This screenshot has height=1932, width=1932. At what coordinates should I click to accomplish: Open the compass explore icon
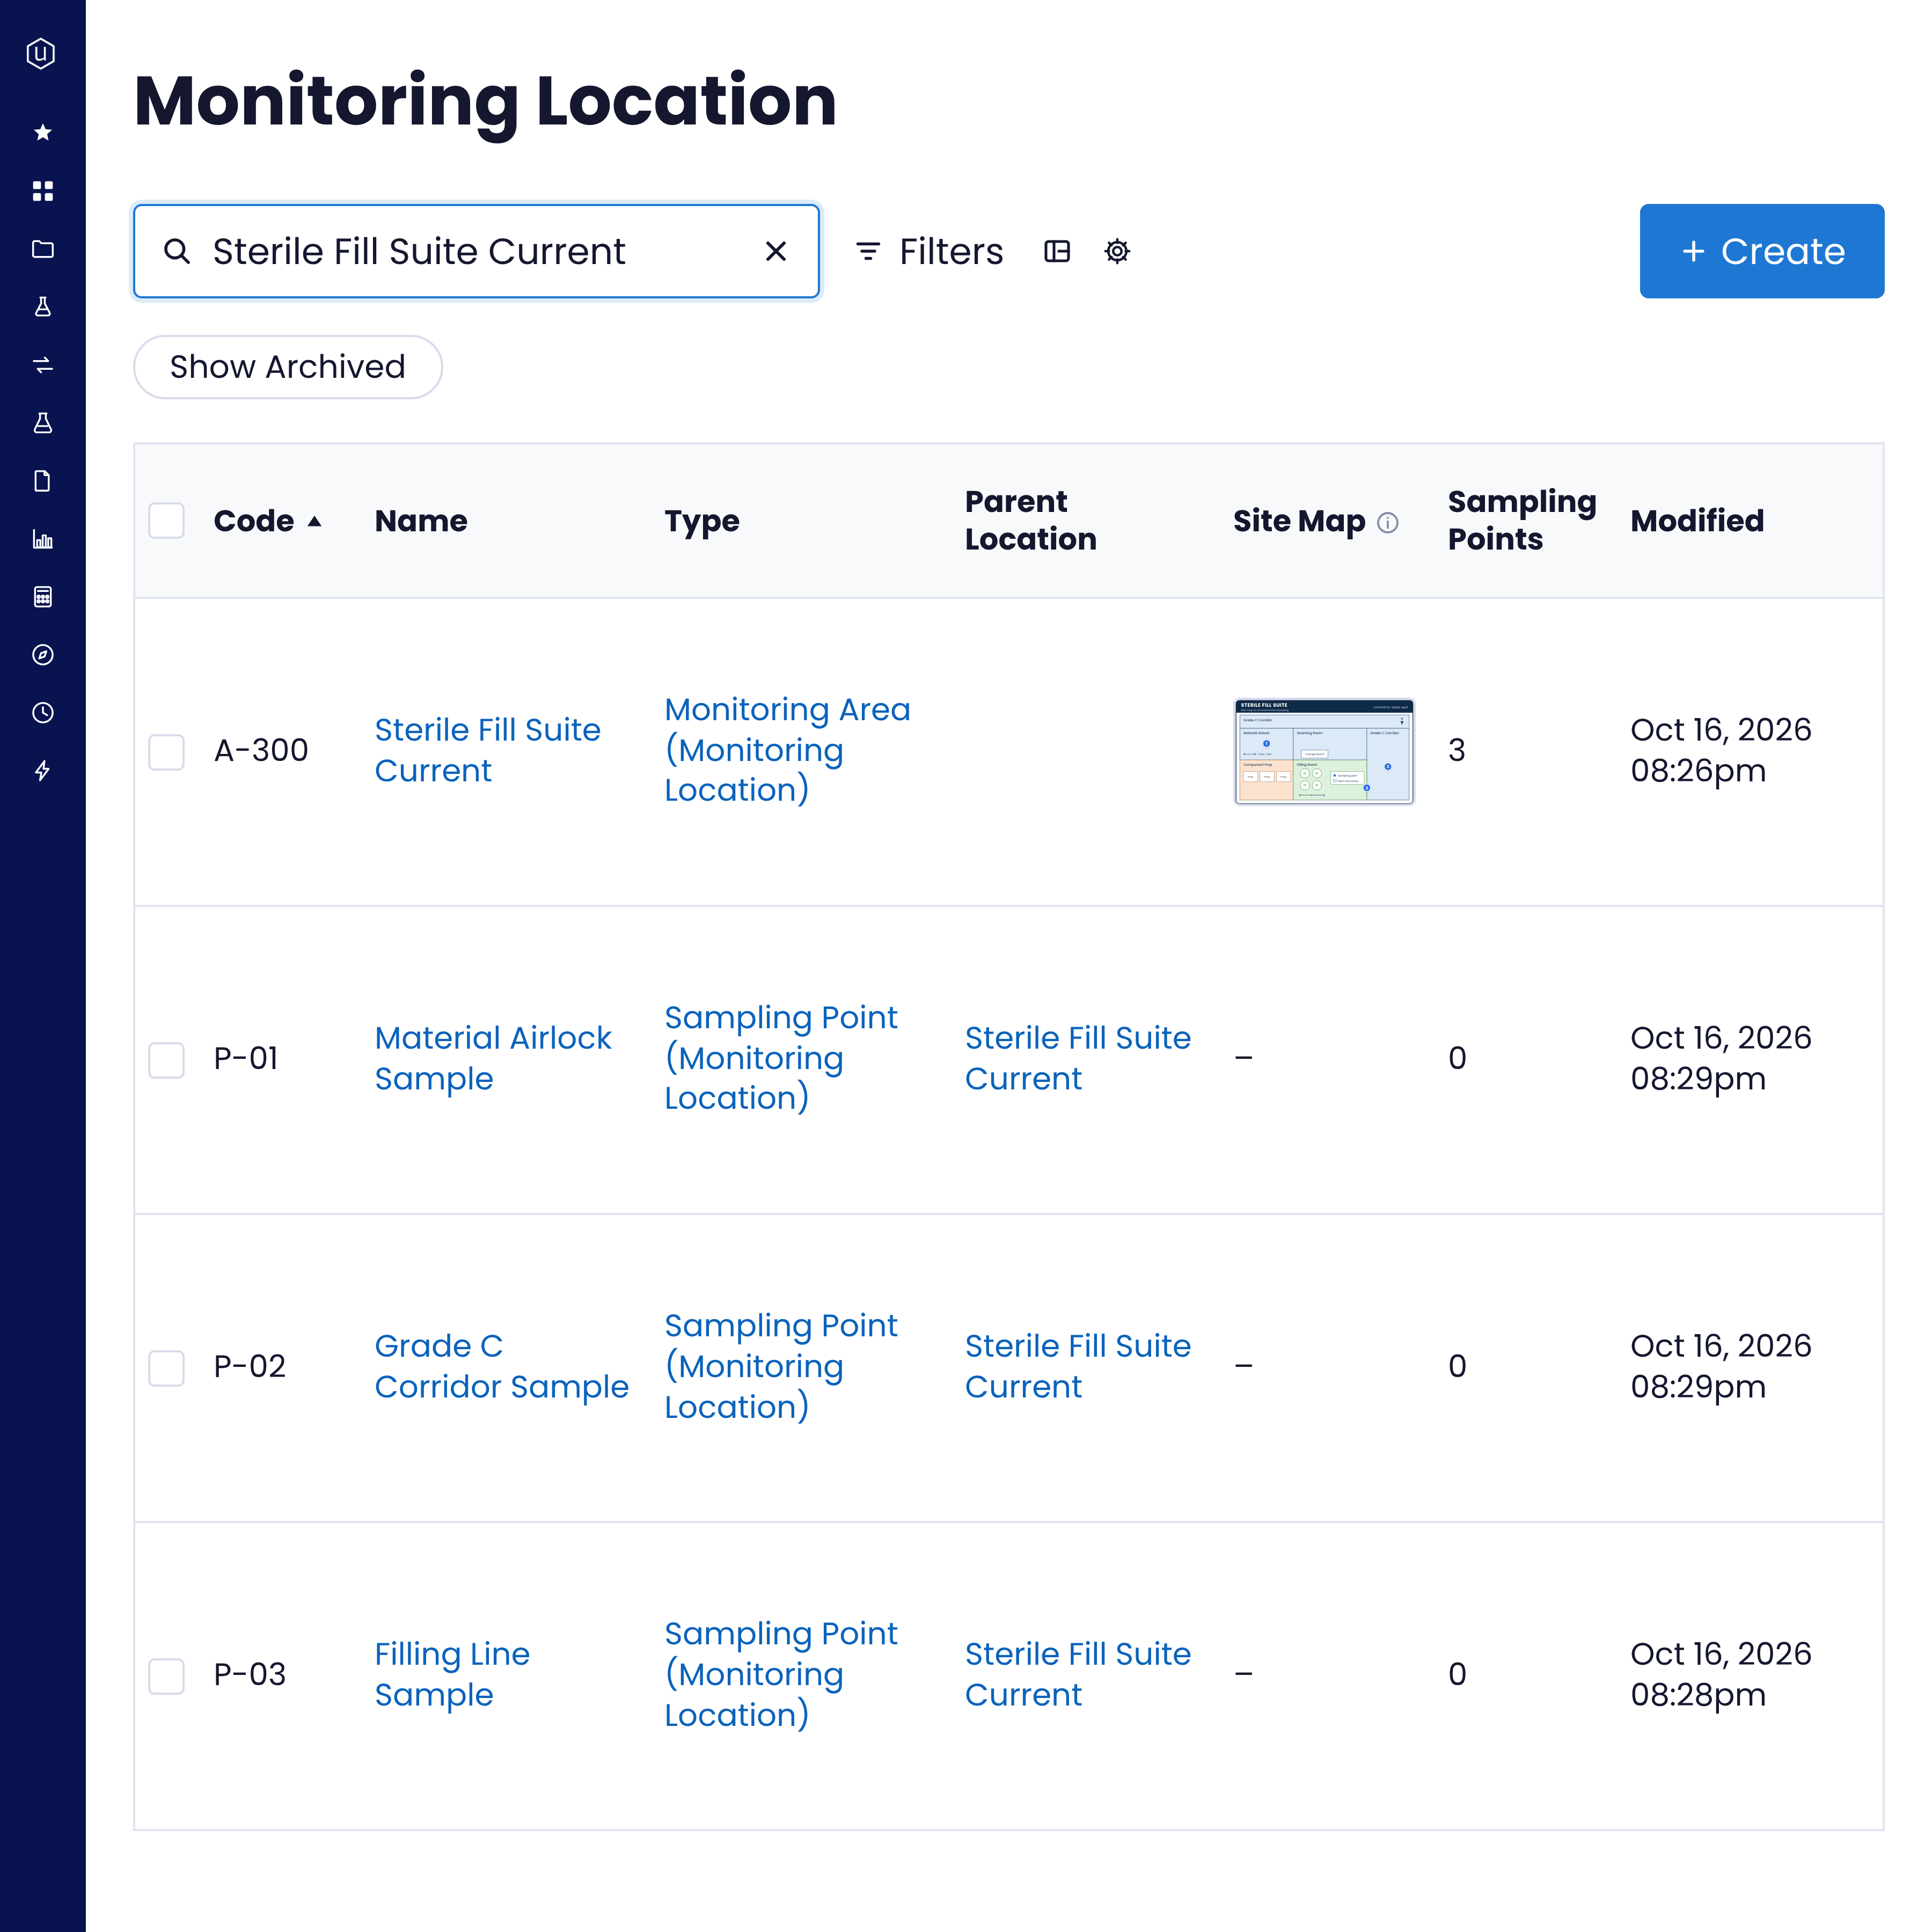(x=42, y=655)
